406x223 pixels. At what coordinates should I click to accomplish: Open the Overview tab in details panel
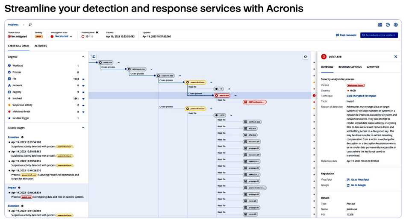pos(327,67)
